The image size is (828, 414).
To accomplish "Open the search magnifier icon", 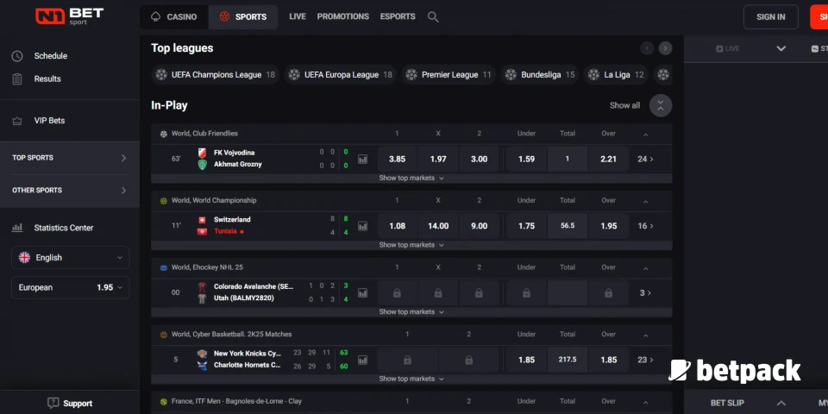I will (433, 17).
